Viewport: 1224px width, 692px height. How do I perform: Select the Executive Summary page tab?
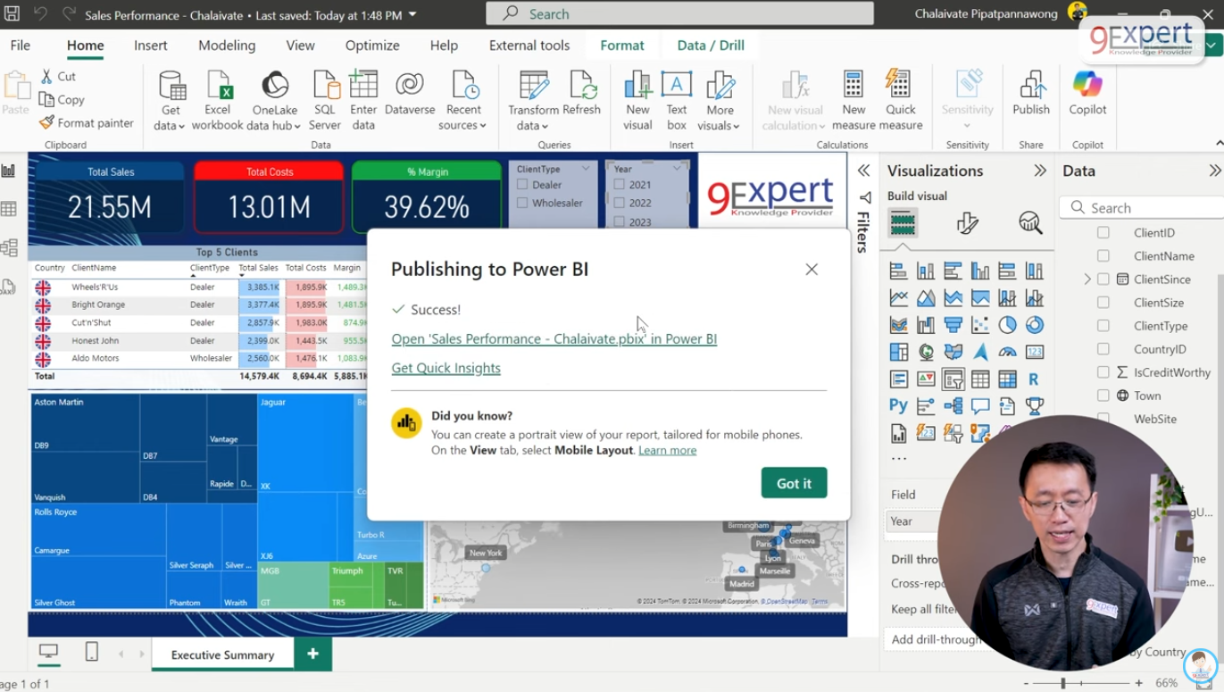[222, 654]
